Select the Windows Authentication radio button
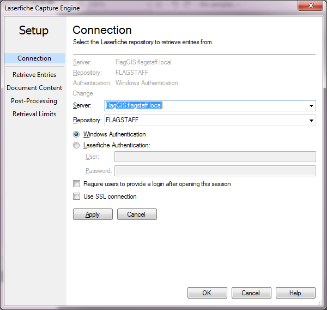327x310 pixels. [x=76, y=134]
